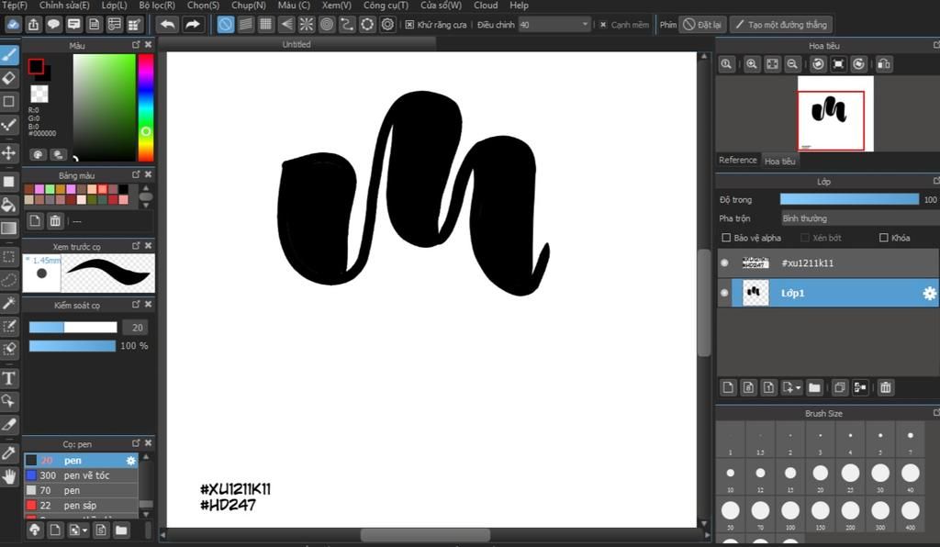The height and width of the screenshot is (547, 940).
Task: Flip the canvas view in navigator
Action: point(884,64)
